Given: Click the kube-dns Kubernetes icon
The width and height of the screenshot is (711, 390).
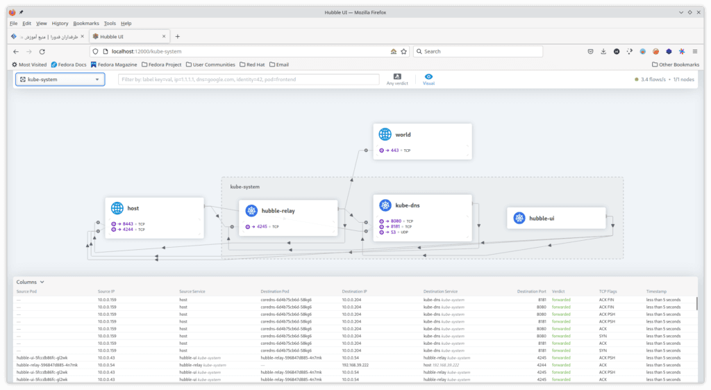Looking at the screenshot, I should (385, 205).
